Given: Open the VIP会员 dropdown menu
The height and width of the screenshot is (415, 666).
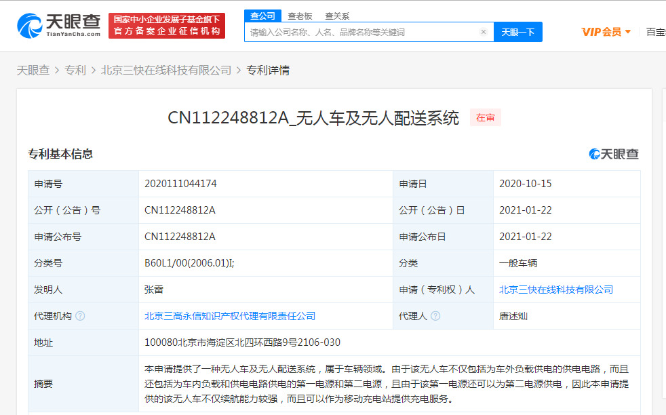Looking at the screenshot, I should pyautogui.click(x=606, y=32).
